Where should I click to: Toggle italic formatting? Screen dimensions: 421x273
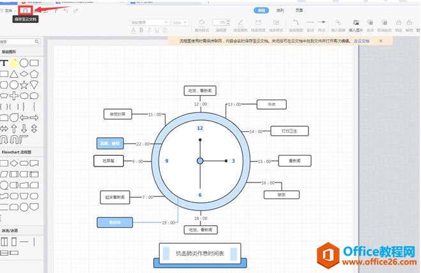[x=149, y=31]
